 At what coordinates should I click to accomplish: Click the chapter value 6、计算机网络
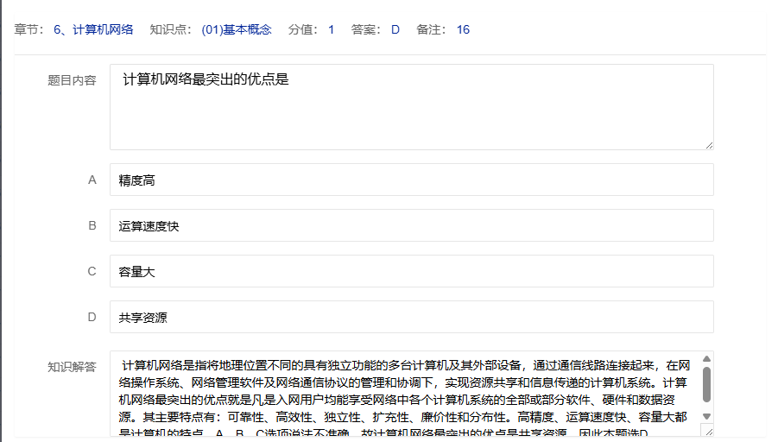coord(93,29)
